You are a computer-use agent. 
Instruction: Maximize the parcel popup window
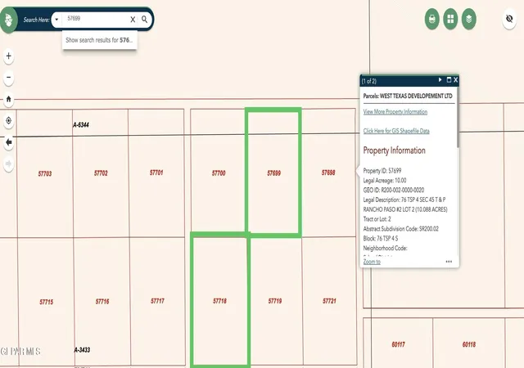click(x=449, y=80)
